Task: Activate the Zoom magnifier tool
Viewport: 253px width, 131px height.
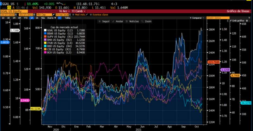Action: click(x=147, y=21)
